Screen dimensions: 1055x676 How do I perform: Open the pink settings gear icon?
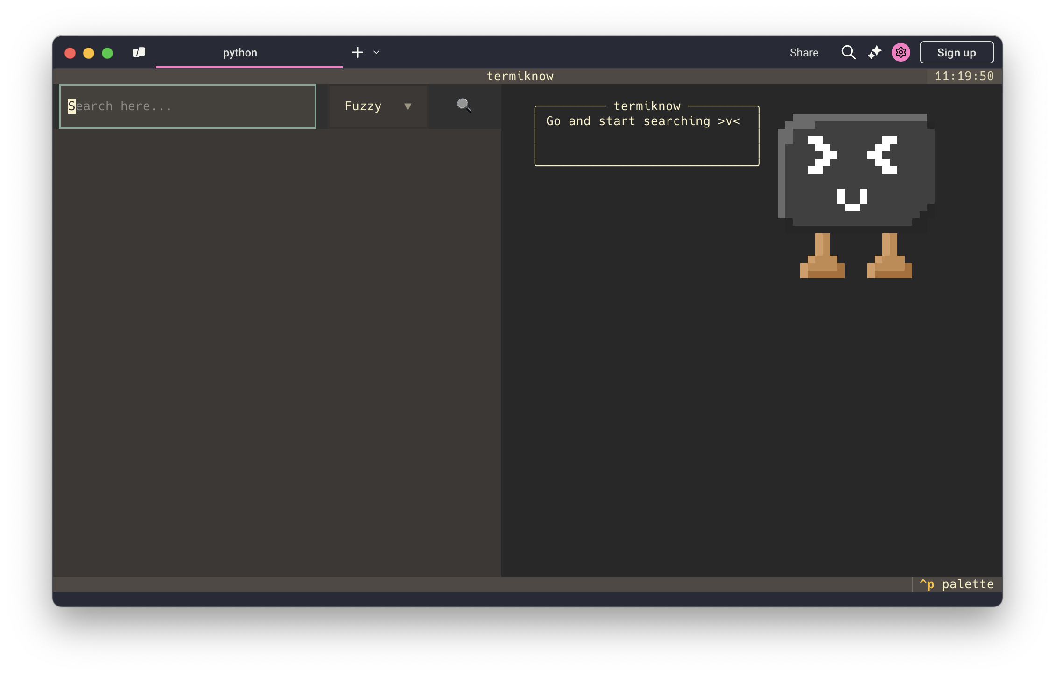pos(900,52)
